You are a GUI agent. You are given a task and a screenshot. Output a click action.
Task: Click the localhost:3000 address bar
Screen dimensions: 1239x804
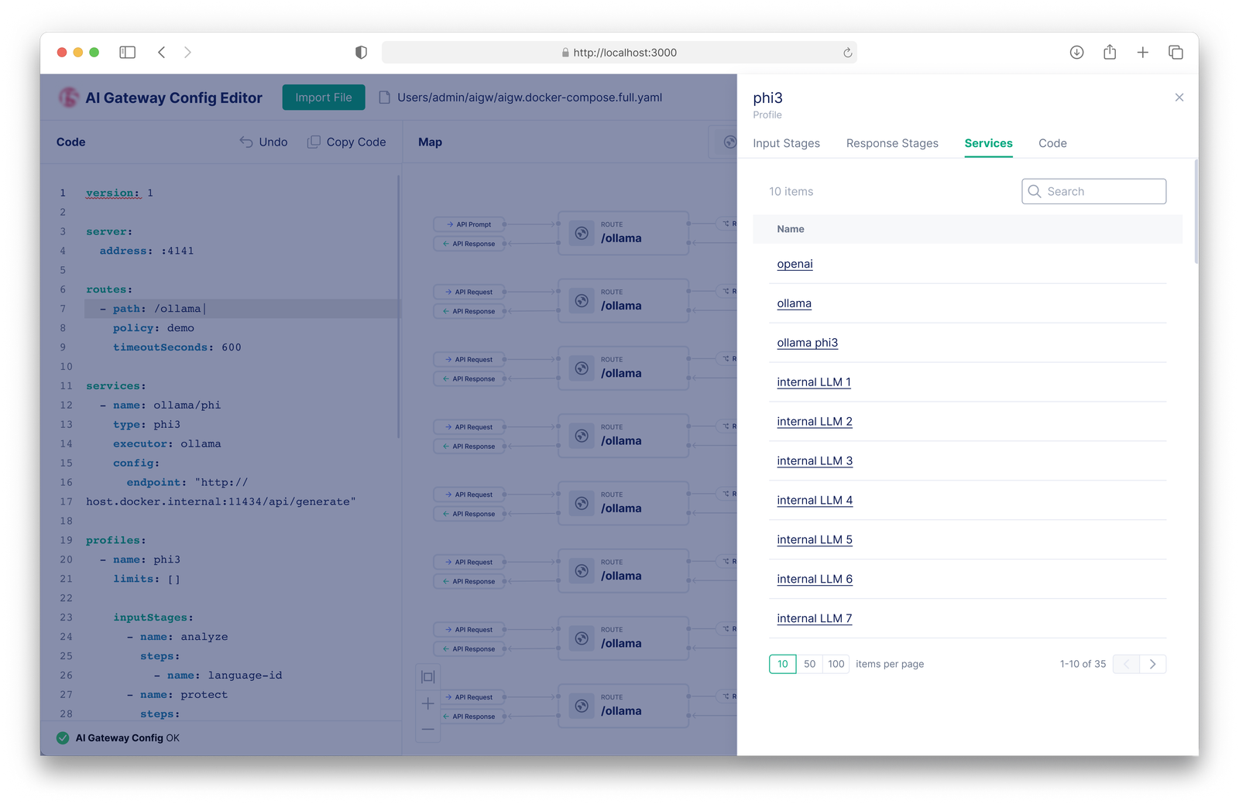point(619,53)
